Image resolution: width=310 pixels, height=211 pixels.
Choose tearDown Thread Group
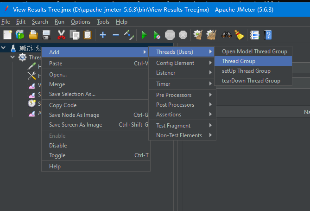click(x=253, y=81)
